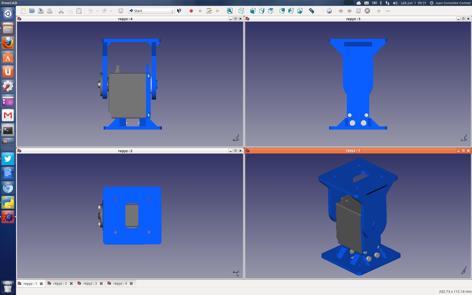Create a new document with toolbar icon
This screenshot has width=472, height=295.
[x=23, y=10]
